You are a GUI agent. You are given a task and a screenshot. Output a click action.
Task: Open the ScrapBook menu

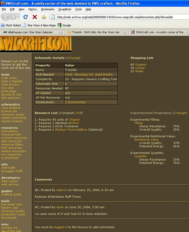(x=65, y=9)
